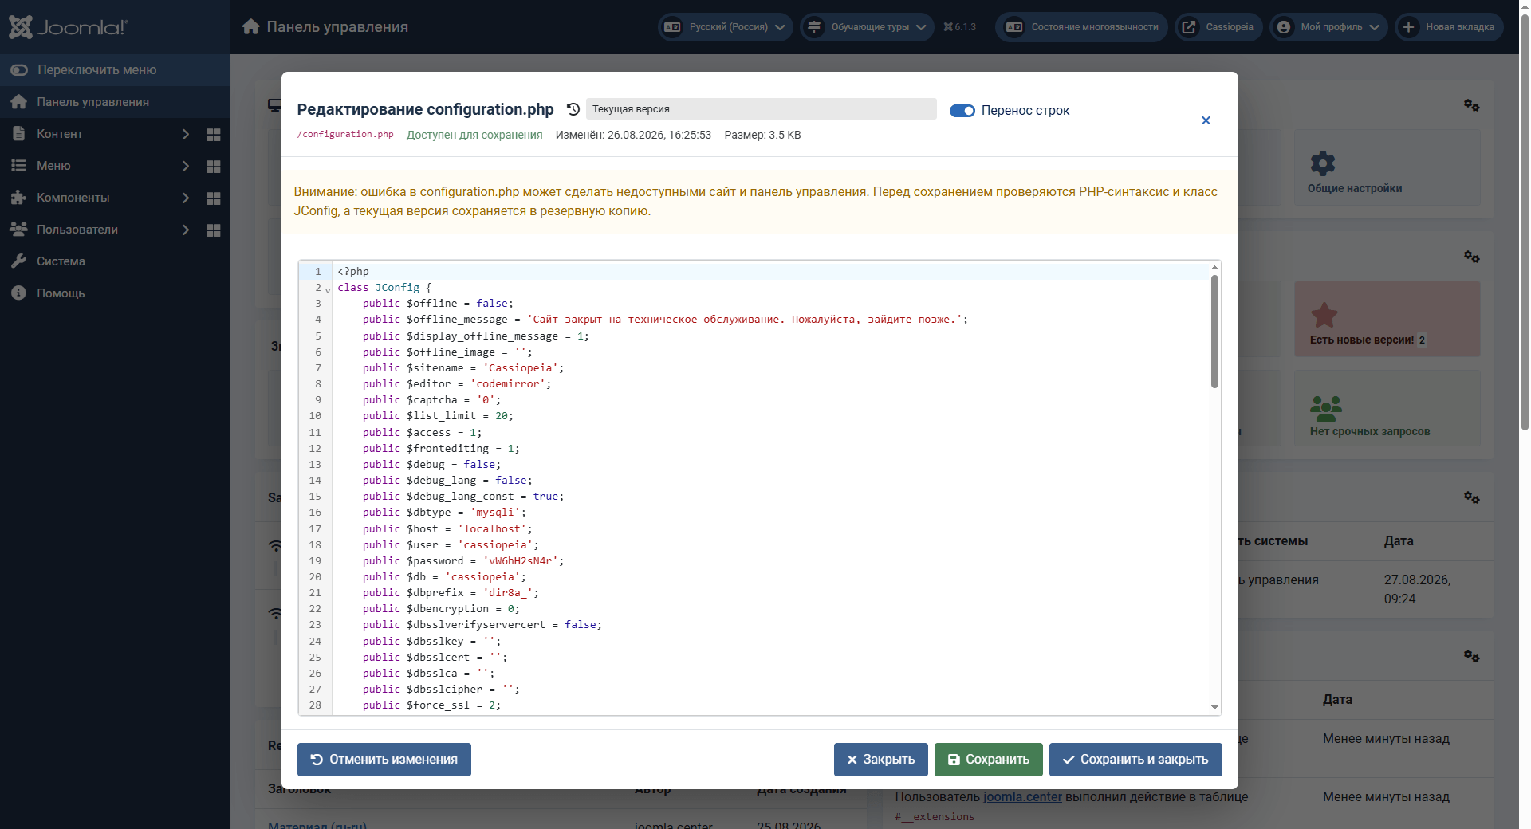
Task: Click Отменить изменения button
Action: tap(384, 760)
